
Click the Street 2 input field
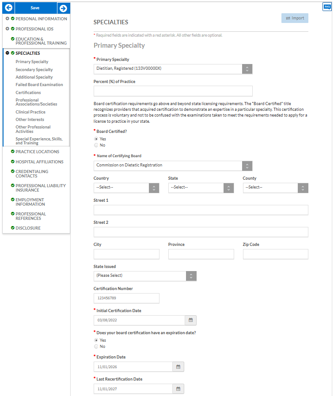click(x=201, y=232)
